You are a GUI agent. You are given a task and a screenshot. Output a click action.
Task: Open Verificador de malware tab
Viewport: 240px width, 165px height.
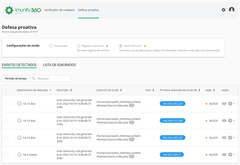coord(59,10)
